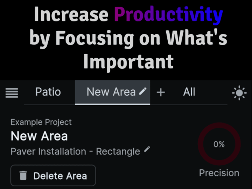Click the Delete Area button
The image size is (252, 189).
pos(53,175)
